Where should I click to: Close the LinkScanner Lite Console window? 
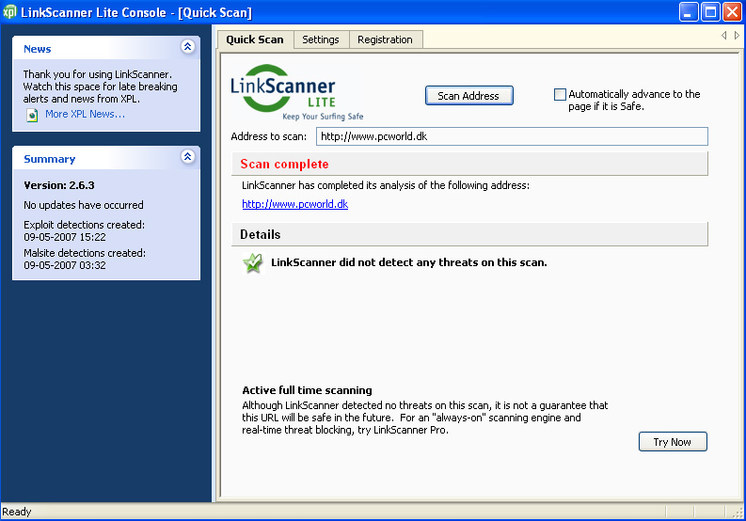[x=731, y=12]
